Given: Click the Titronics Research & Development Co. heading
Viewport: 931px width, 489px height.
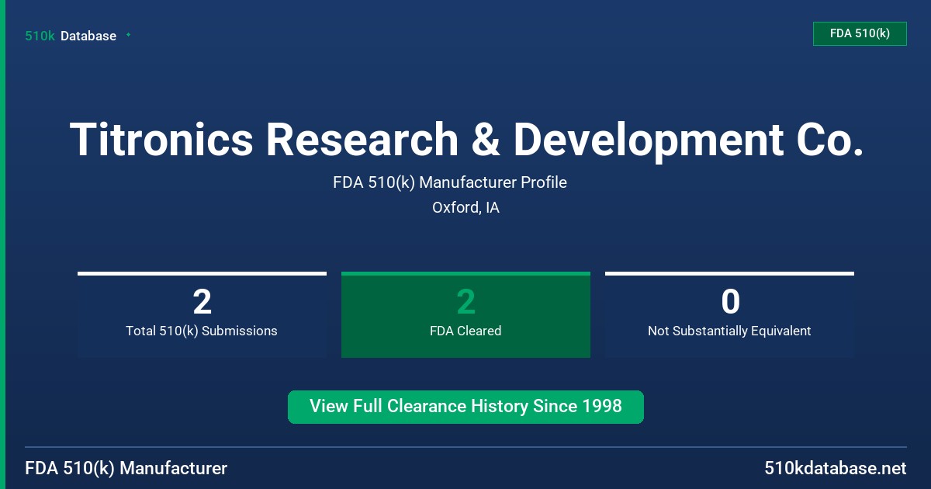Looking at the screenshot, I should (465, 140).
